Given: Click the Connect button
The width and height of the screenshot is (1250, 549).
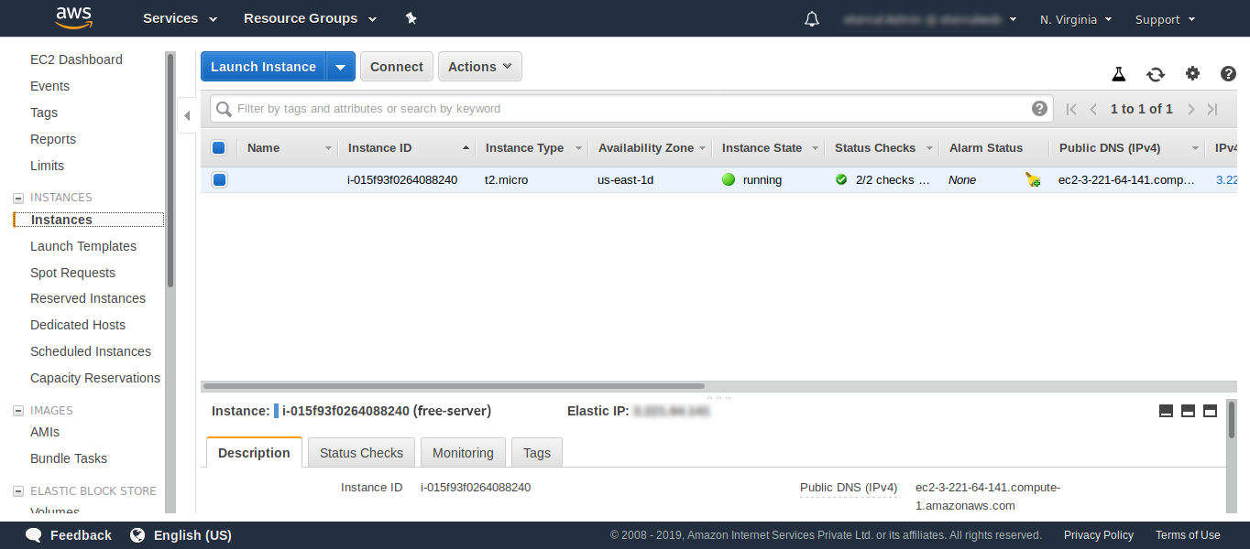Looking at the screenshot, I should click(397, 67).
